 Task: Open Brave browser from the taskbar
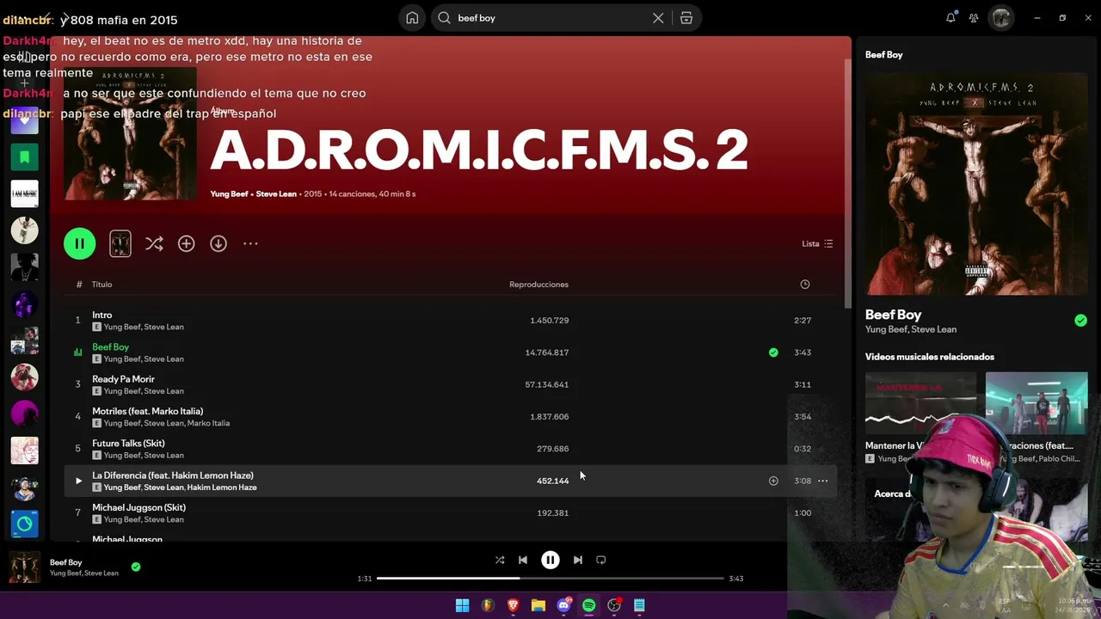513,605
